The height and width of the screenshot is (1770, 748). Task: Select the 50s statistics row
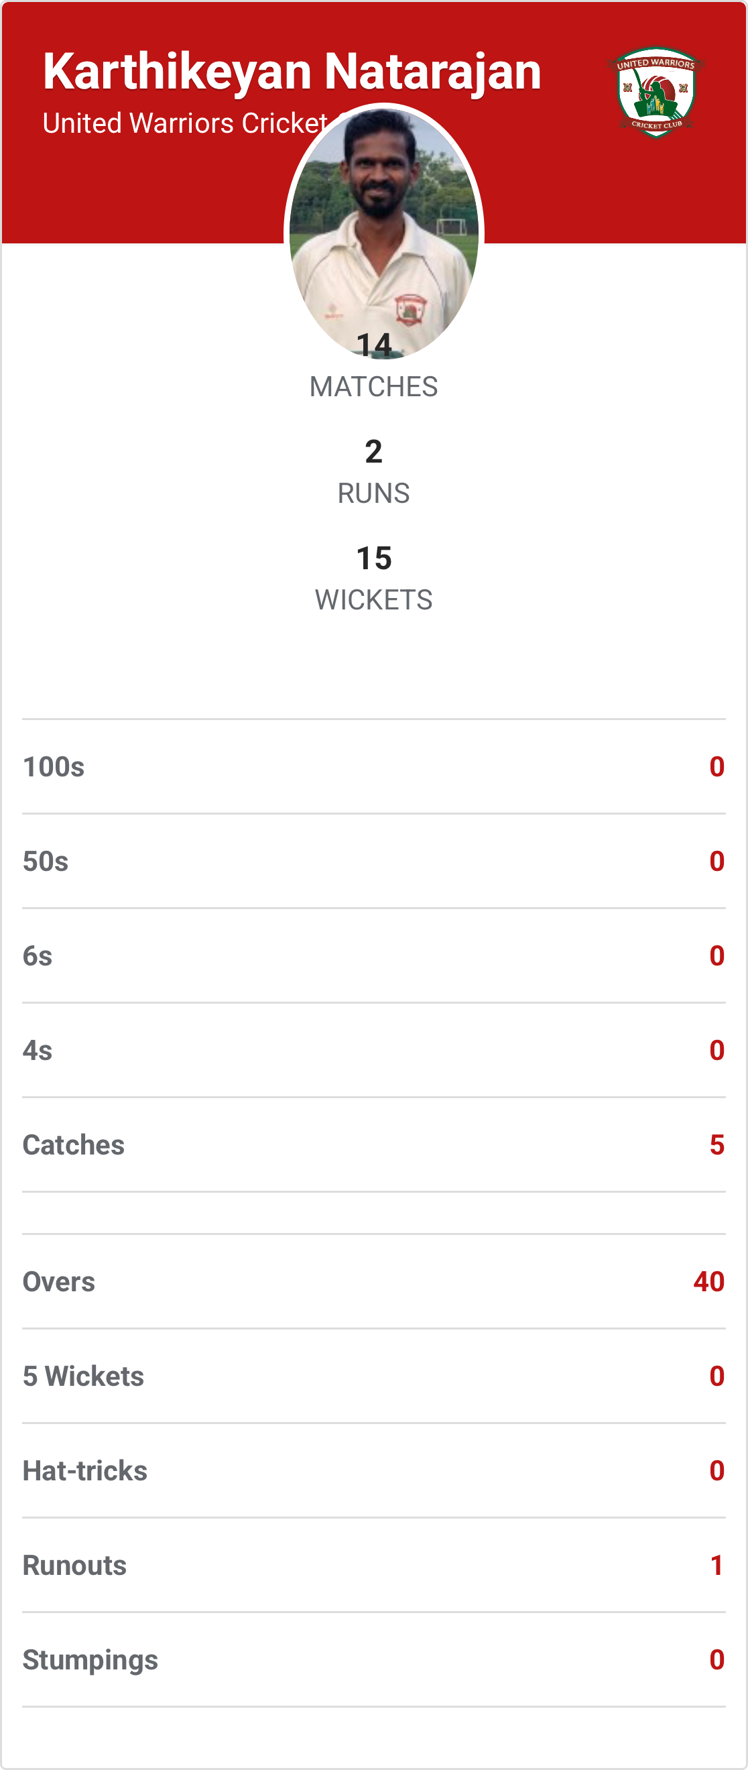click(x=373, y=861)
